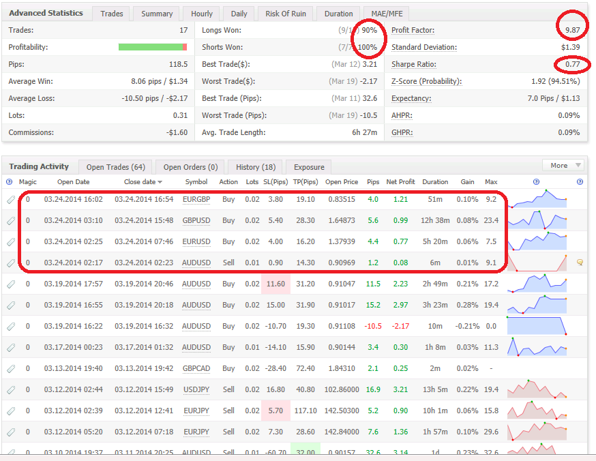Sort the table by the Net Profit column
Image resolution: width=596 pixels, height=461 pixels.
coord(400,182)
